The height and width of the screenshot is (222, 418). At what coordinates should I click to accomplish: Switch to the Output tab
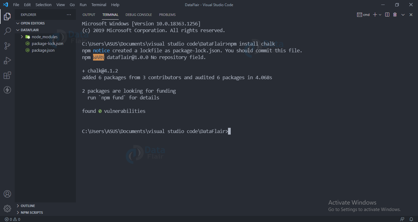pyautogui.click(x=89, y=15)
